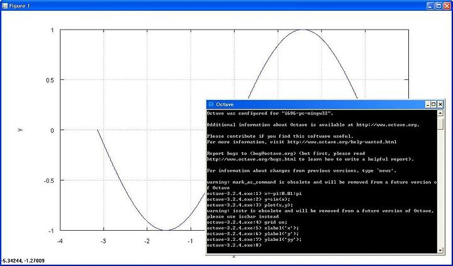Viewport: 453px width, 266px height.
Task: Close the Figure 1 window
Action: click(x=447, y=6)
